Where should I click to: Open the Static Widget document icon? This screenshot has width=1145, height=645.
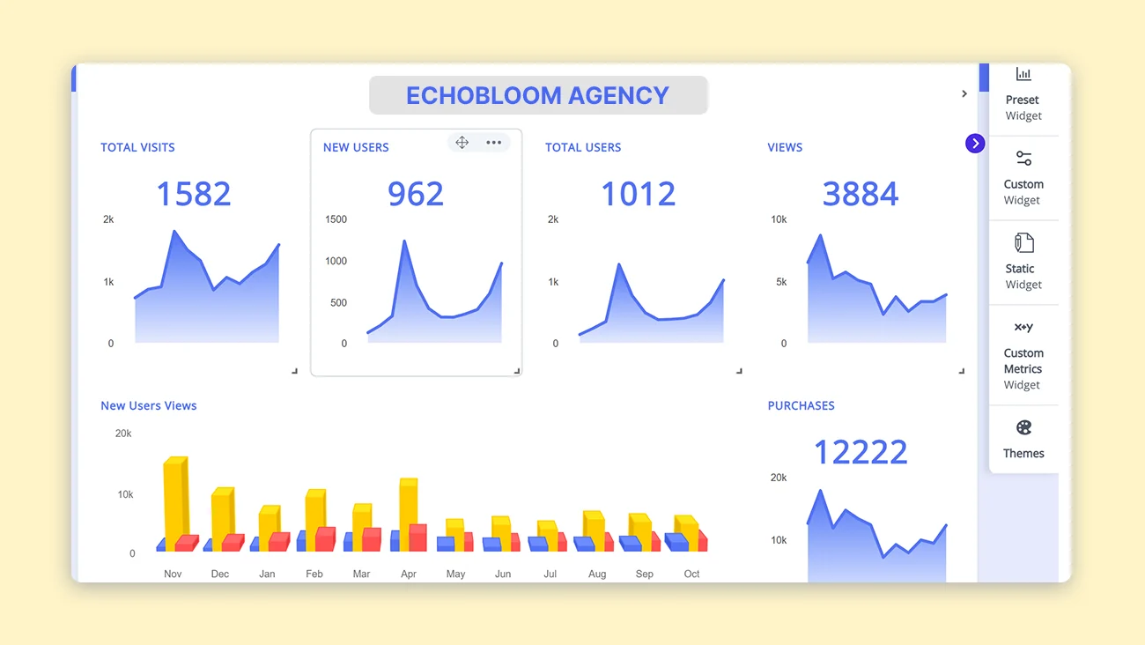[1023, 243]
